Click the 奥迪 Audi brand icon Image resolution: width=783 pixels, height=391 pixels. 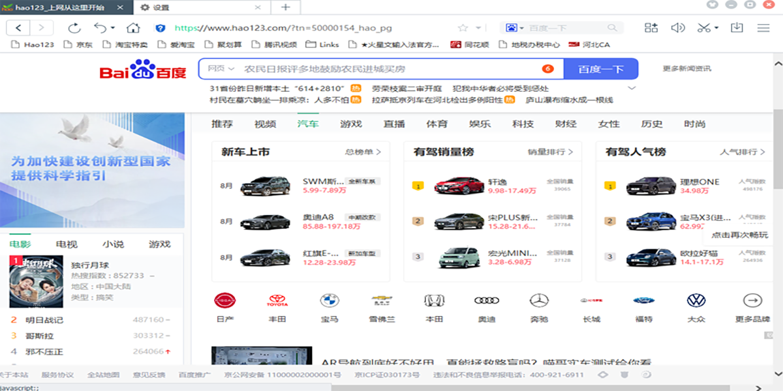[x=486, y=300]
